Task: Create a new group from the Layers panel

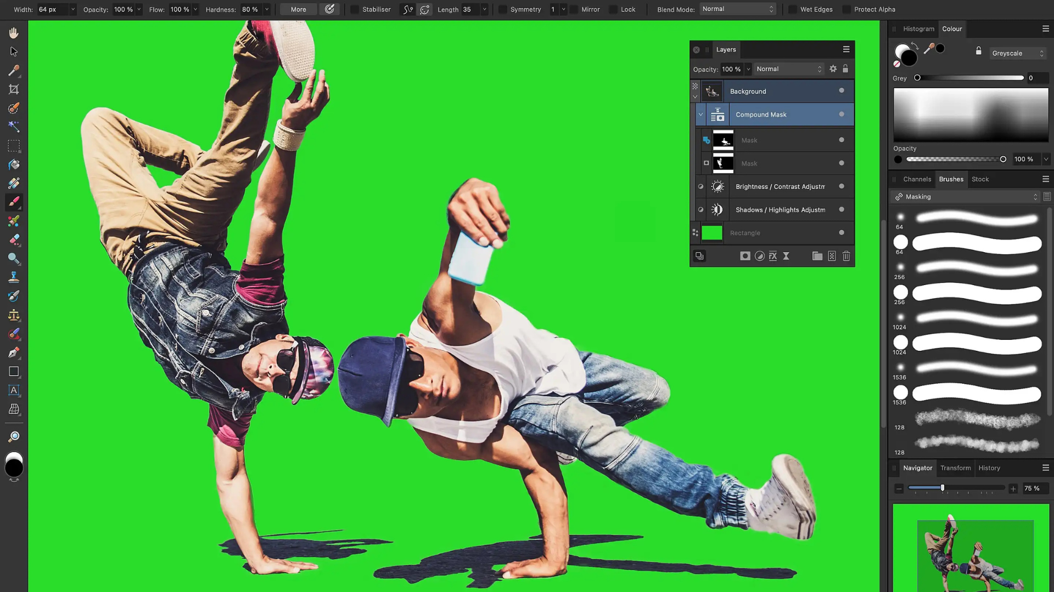Action: click(x=817, y=256)
